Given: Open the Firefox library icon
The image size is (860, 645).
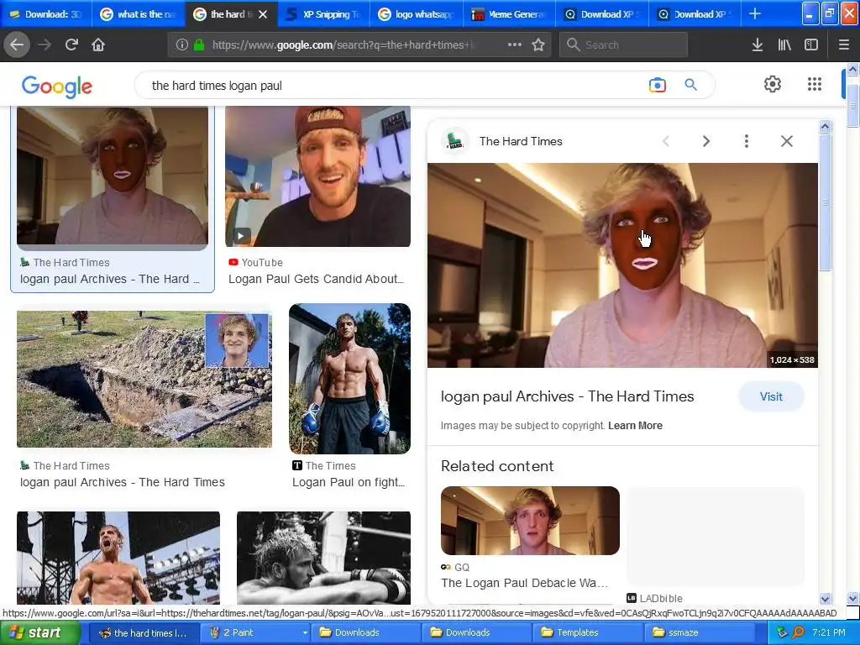Looking at the screenshot, I should point(784,45).
